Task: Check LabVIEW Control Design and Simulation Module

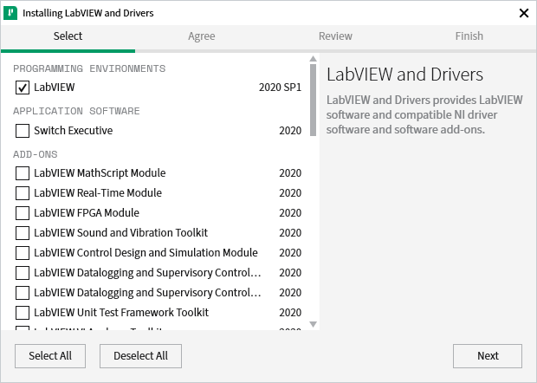Action: coord(23,253)
